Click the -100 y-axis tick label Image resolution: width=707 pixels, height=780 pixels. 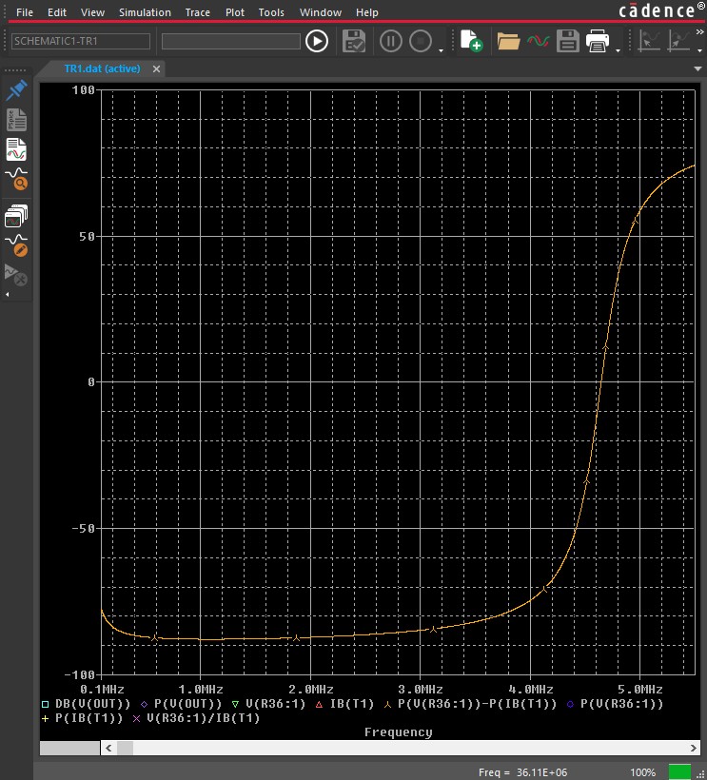(x=80, y=675)
